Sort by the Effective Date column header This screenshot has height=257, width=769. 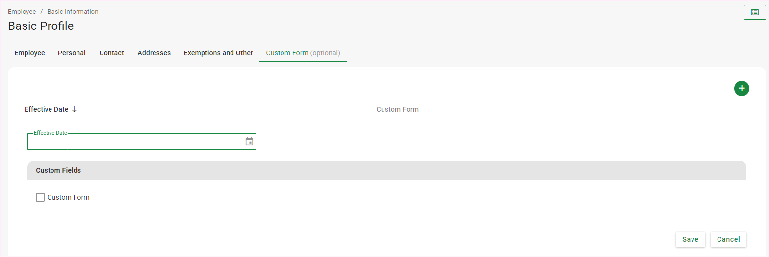[x=46, y=109]
